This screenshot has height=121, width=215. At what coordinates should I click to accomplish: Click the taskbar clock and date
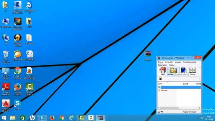(209, 118)
